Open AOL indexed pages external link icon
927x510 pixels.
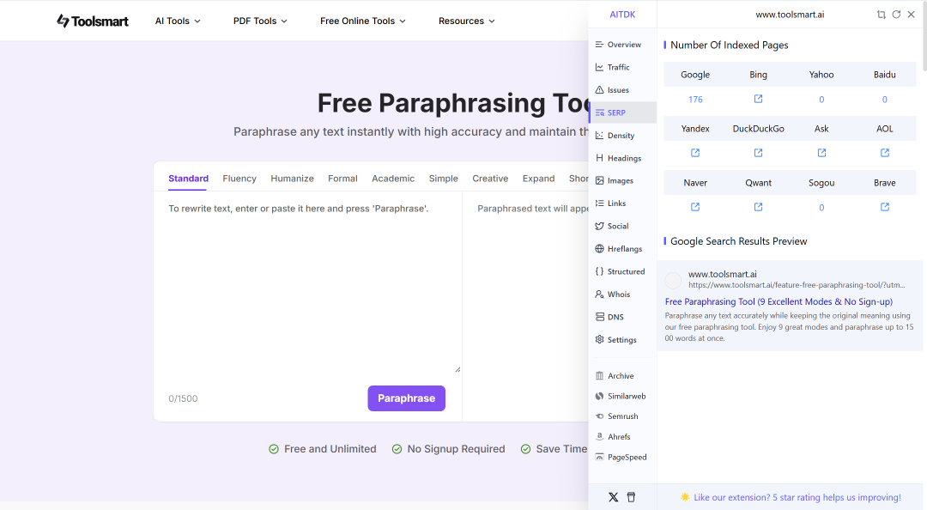[884, 153]
